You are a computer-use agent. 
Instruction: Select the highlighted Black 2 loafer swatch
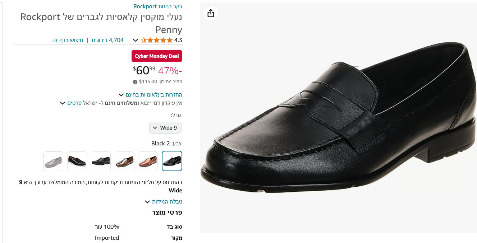(x=172, y=161)
